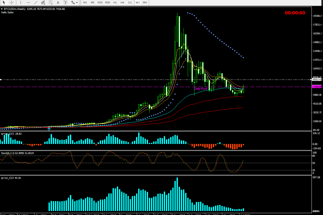The image size is (323, 215).
Task: Switch chart to M30 timeframe
Action: pyautogui.click(x=107, y=2)
